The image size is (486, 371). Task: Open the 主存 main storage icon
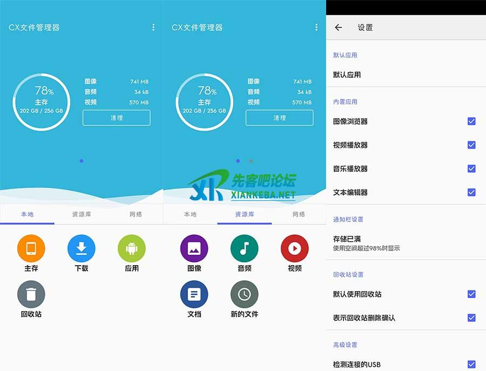[x=31, y=248]
